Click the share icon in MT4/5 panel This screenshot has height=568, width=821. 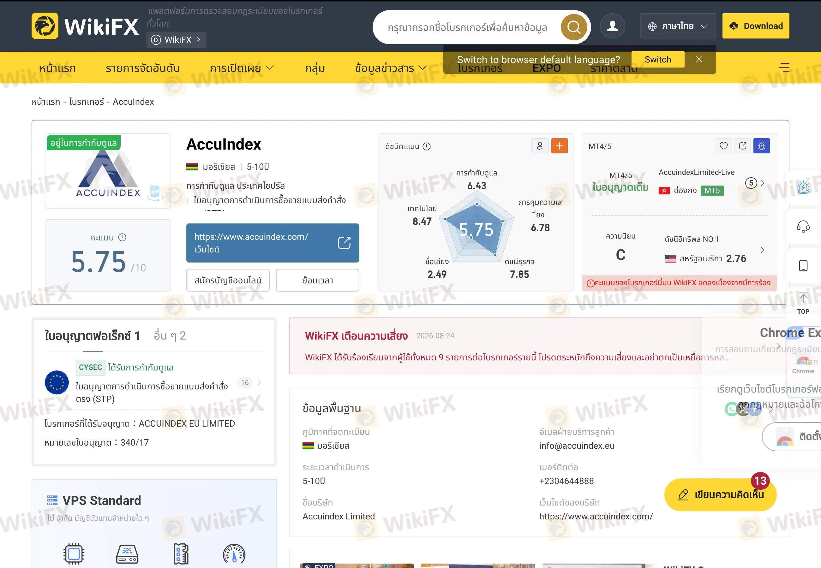(x=743, y=146)
